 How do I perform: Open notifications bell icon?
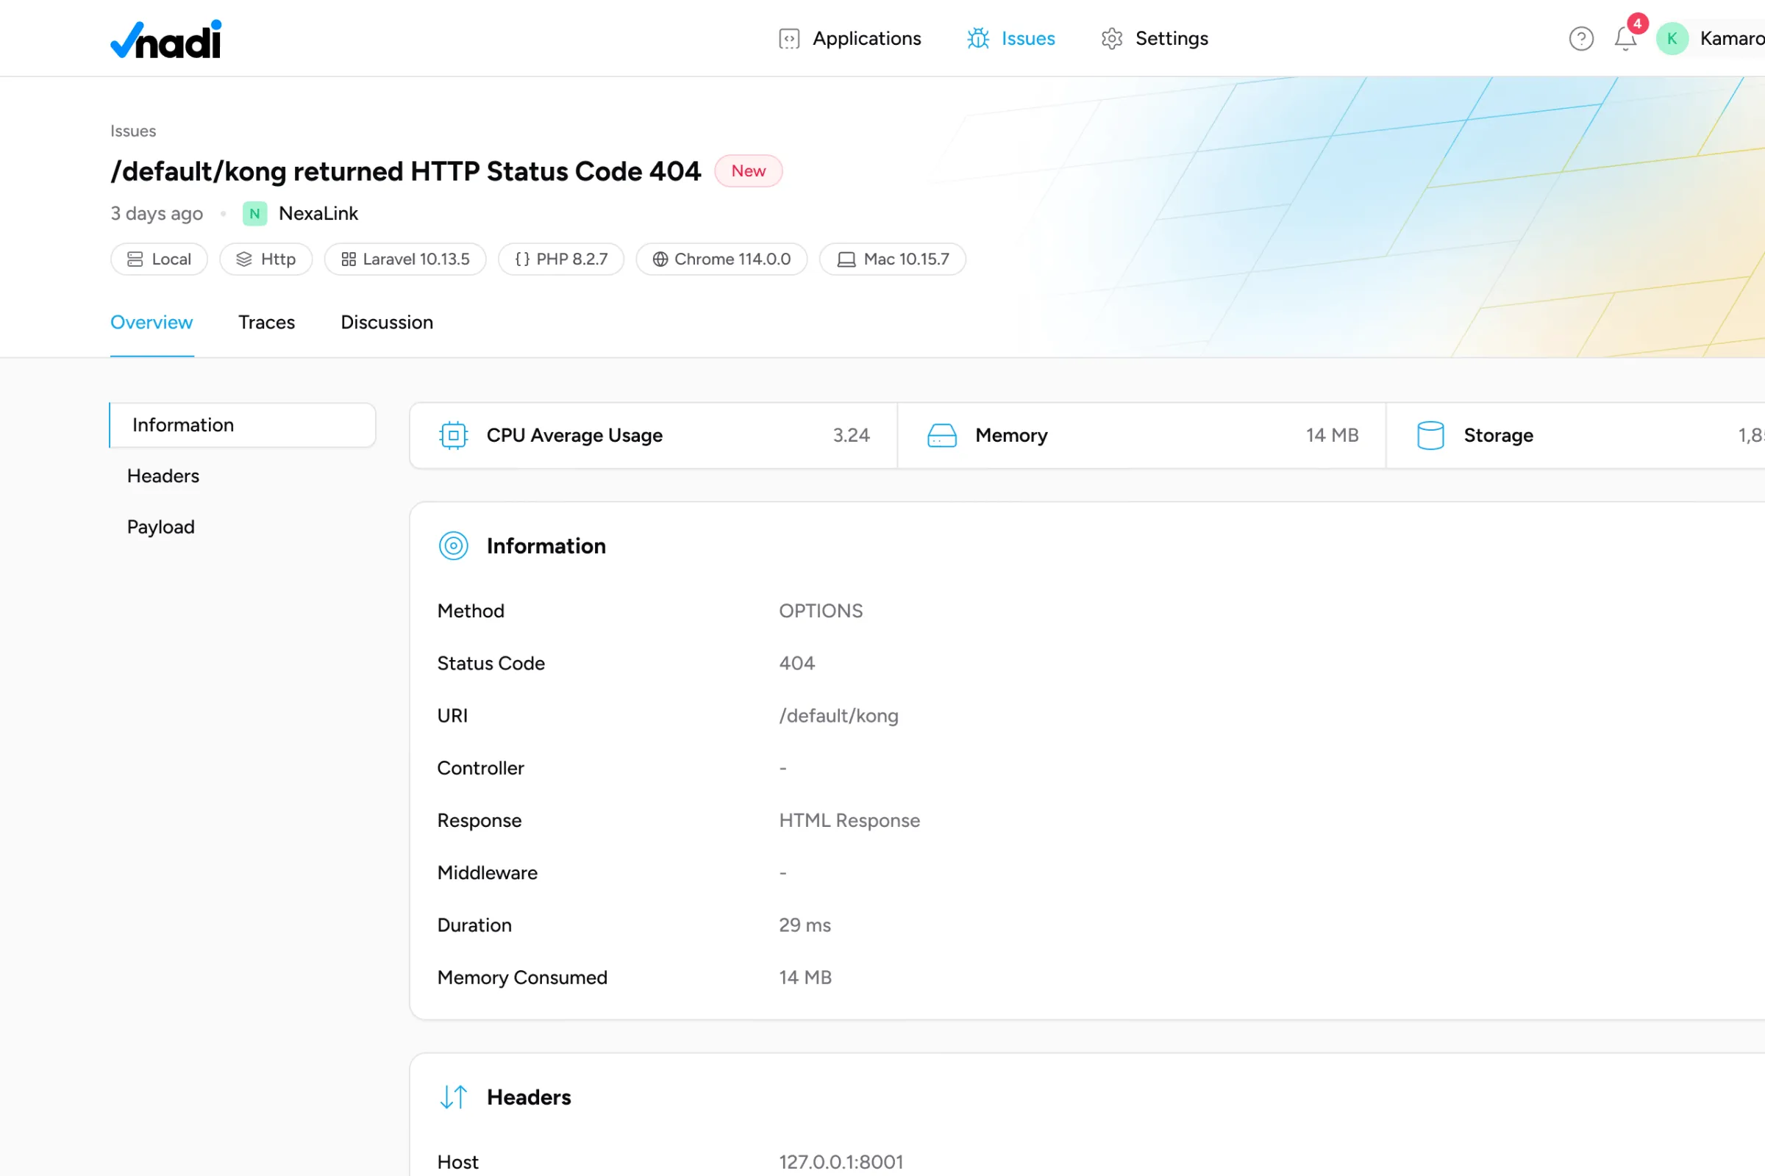(x=1625, y=39)
